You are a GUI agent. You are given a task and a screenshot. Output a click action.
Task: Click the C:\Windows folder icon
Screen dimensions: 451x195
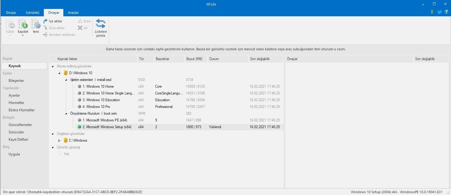[x=66, y=140]
